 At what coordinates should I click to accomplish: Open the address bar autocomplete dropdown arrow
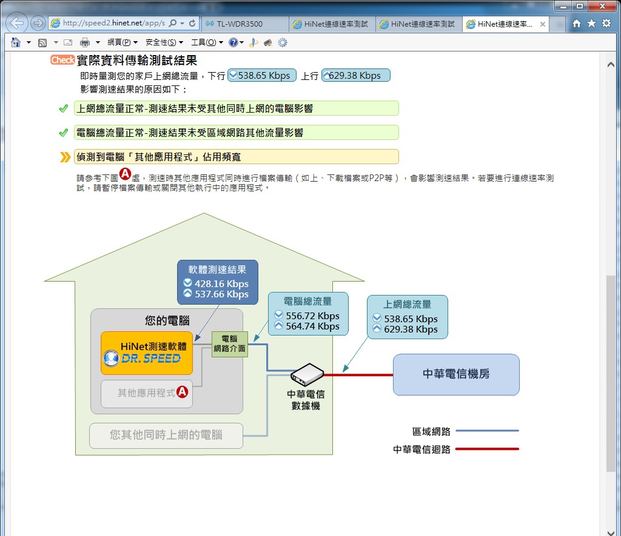click(182, 24)
